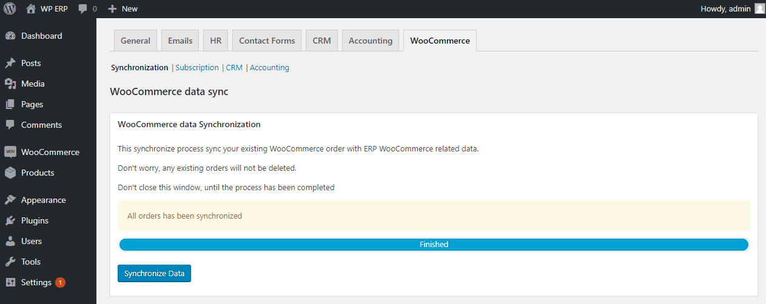
Task: Click the Dashboard gauge icon
Action: 10,36
